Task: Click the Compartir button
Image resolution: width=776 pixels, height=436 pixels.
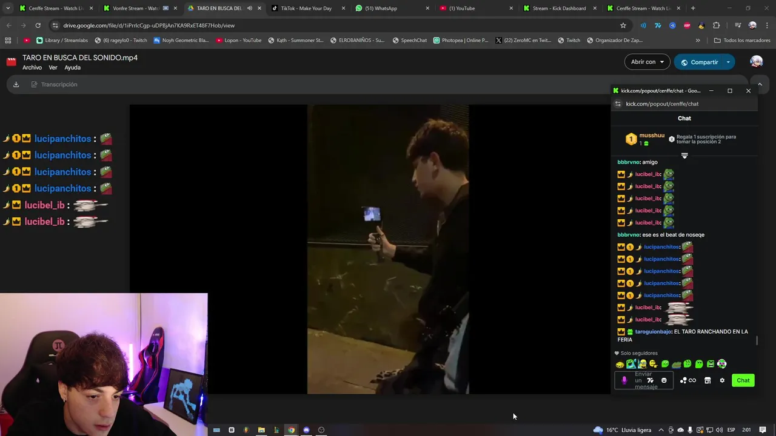Action: [x=698, y=62]
